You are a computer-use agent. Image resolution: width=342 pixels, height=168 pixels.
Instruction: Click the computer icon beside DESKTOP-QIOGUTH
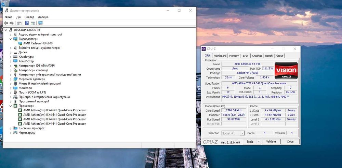click(x=11, y=30)
